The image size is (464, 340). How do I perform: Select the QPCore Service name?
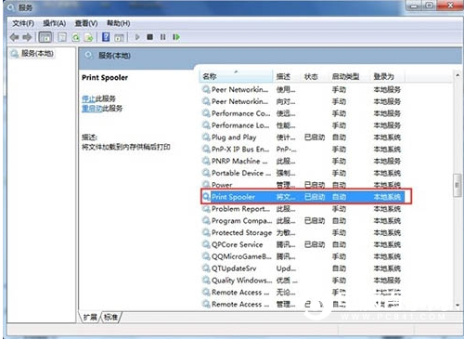[x=237, y=244]
